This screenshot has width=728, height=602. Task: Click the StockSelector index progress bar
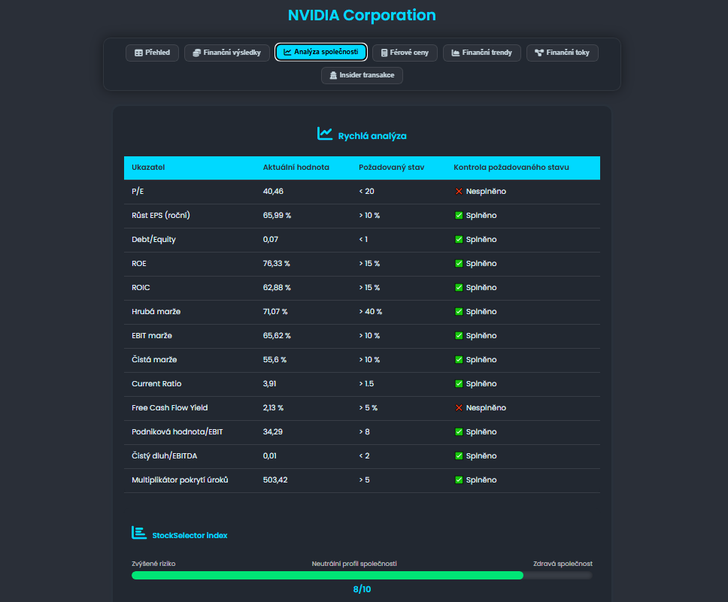point(362,576)
